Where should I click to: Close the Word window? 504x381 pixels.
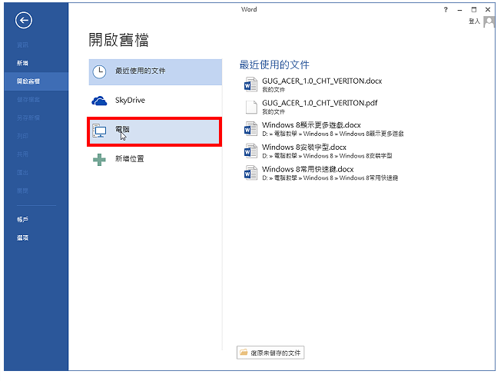pyautogui.click(x=488, y=10)
